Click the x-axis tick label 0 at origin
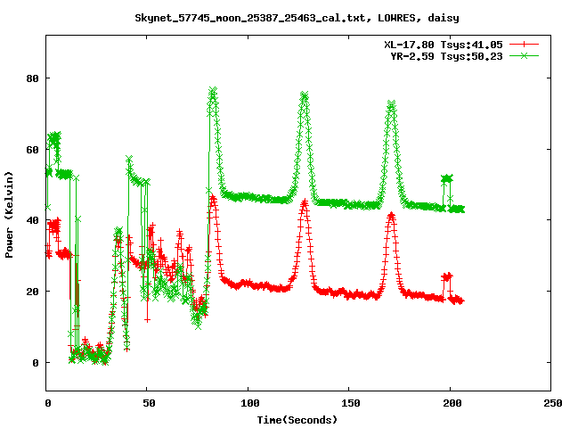Viewport: 570px width, 428px height. pos(47,403)
